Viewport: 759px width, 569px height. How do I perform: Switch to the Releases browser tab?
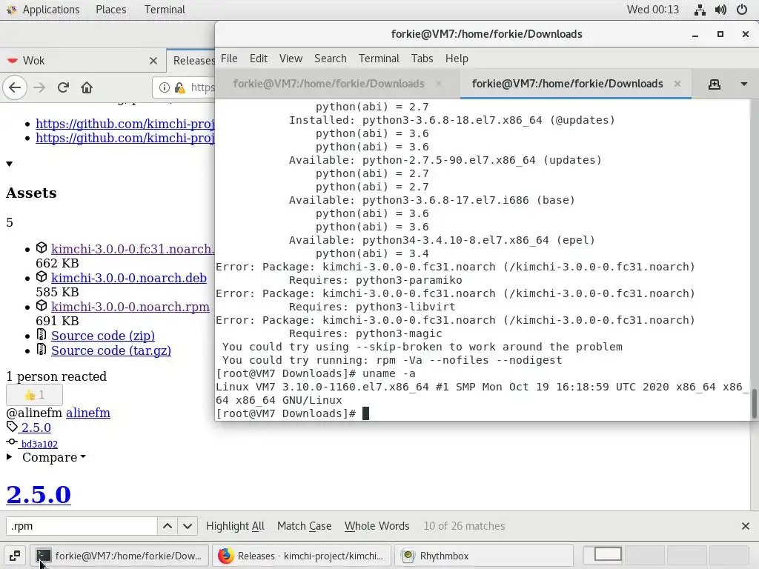(192, 61)
